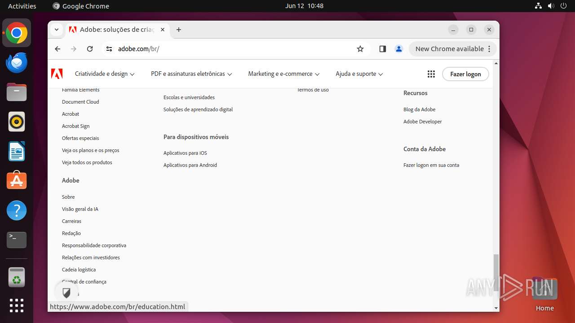
Task: Open the Chrome profile avatar
Action: point(398,49)
